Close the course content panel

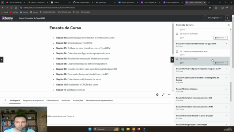(229, 25)
